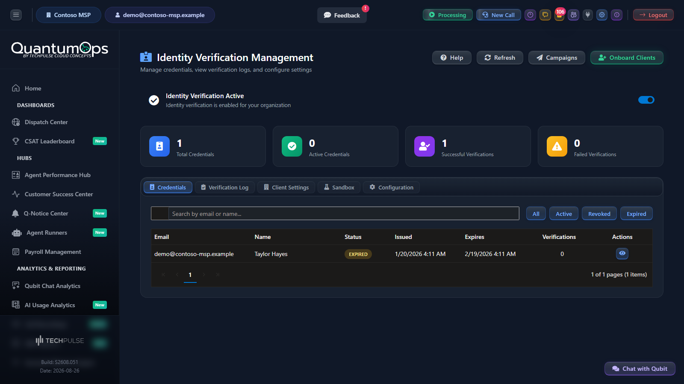Open the Configuration tab

(x=391, y=187)
